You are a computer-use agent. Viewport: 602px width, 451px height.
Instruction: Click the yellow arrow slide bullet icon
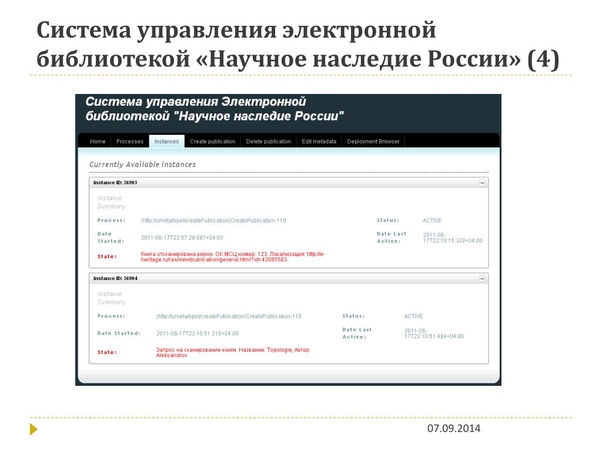click(x=34, y=429)
